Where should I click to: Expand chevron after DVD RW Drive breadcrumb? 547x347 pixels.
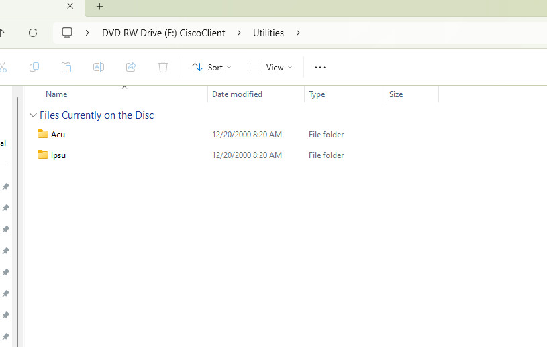(239, 33)
